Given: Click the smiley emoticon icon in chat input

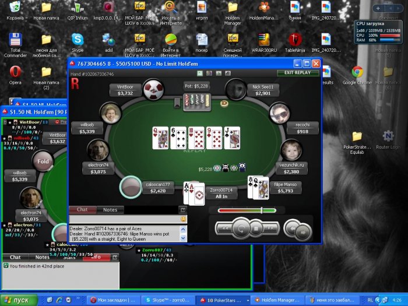Looking at the screenshot, I should point(183,219).
